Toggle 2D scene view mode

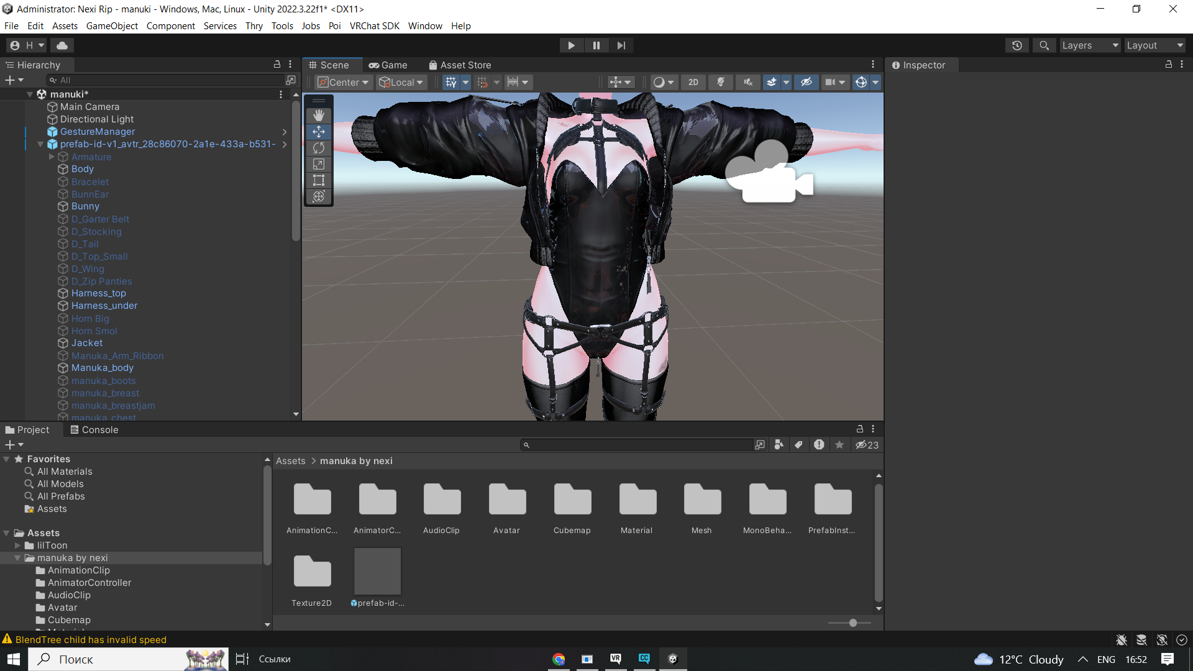693,82
